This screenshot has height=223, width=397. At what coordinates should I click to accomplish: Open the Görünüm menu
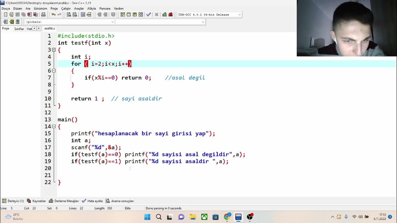point(40,8)
